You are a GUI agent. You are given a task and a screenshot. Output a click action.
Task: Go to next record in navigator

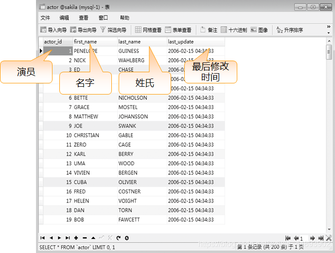point(59,238)
